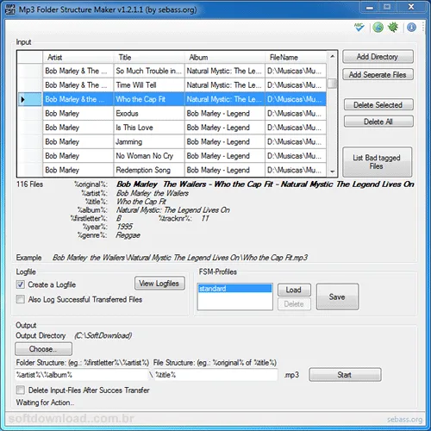Select the 'No Woman No Cry' row
This screenshot has width=431, height=431.
click(172, 156)
